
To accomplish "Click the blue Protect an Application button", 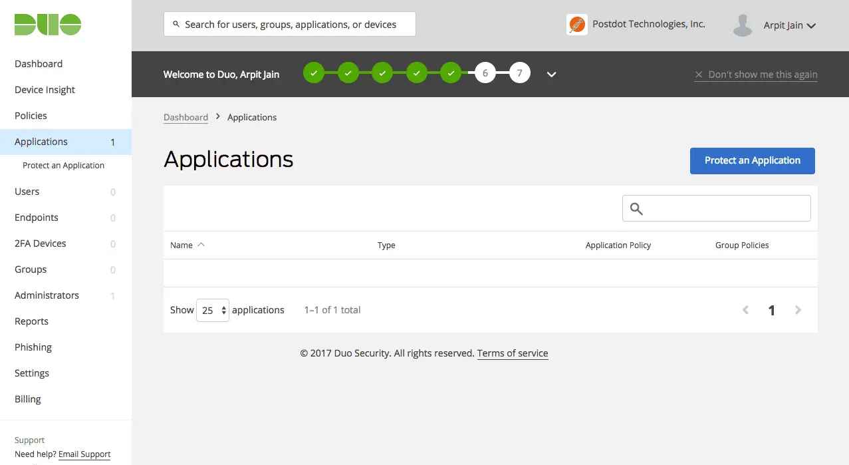I will tap(753, 161).
